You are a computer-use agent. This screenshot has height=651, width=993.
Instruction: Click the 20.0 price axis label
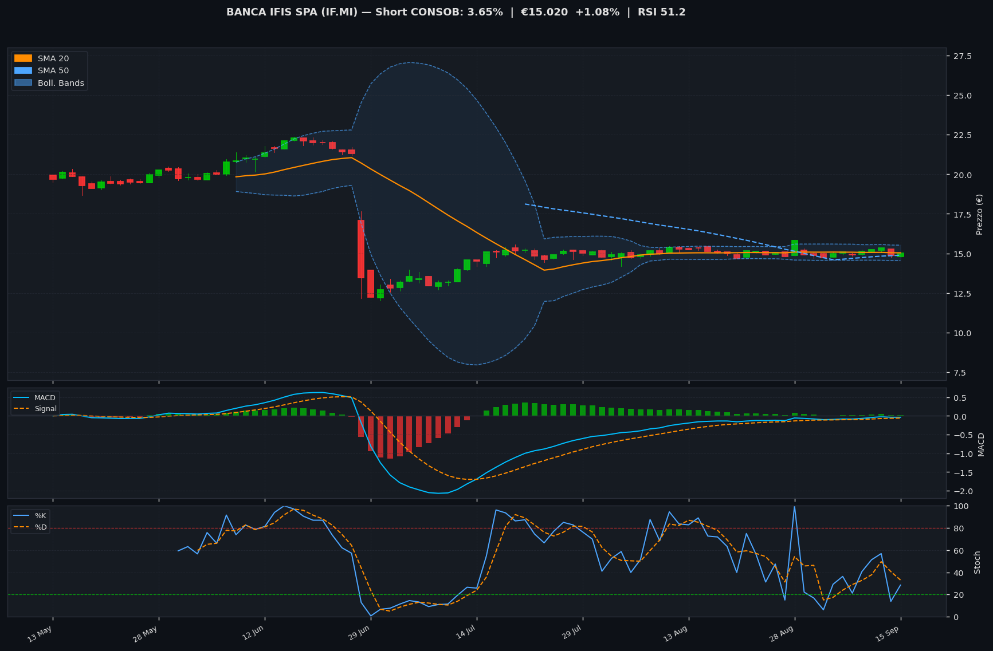click(962, 175)
